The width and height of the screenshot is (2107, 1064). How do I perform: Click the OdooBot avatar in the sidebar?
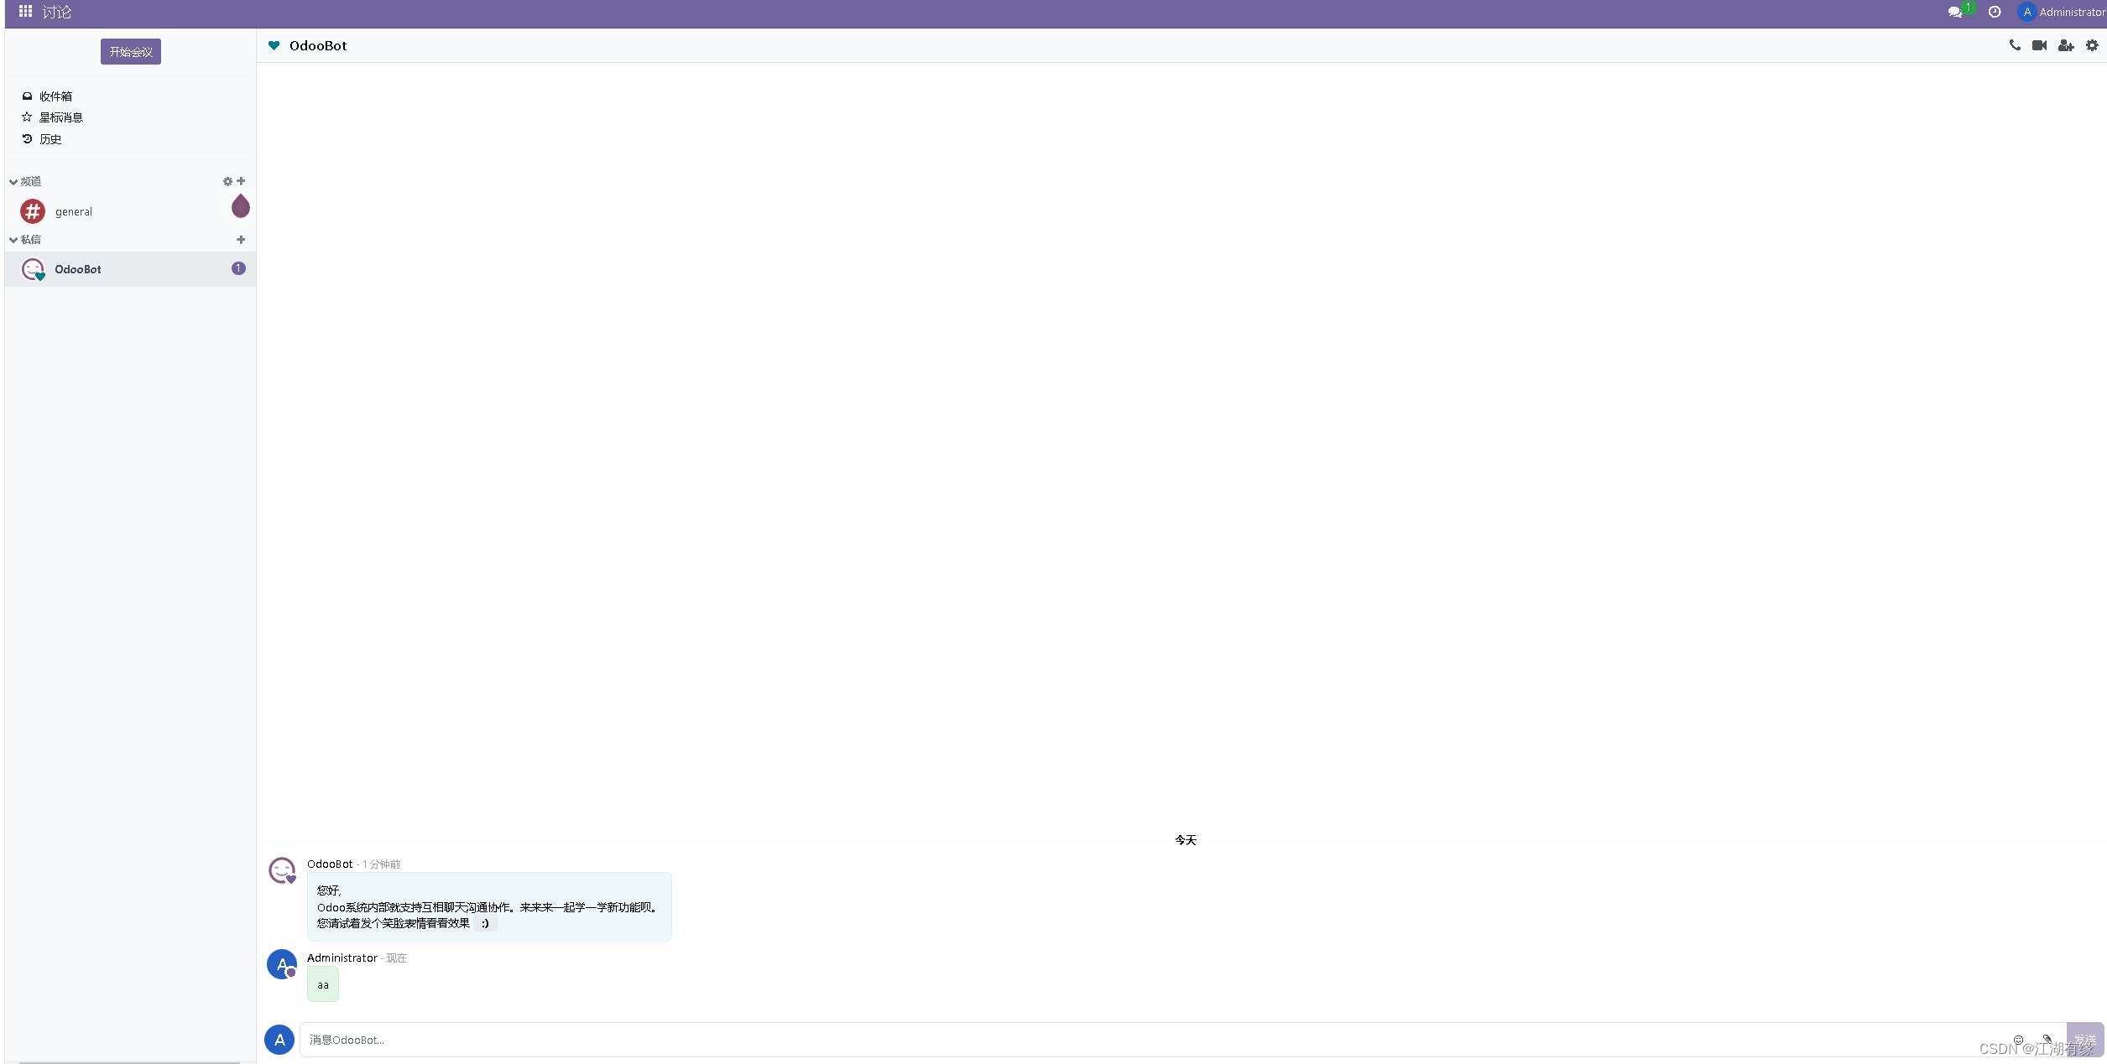[x=33, y=269]
